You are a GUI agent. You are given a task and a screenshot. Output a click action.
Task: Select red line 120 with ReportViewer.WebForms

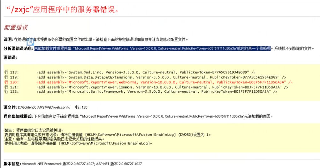pos(149,82)
